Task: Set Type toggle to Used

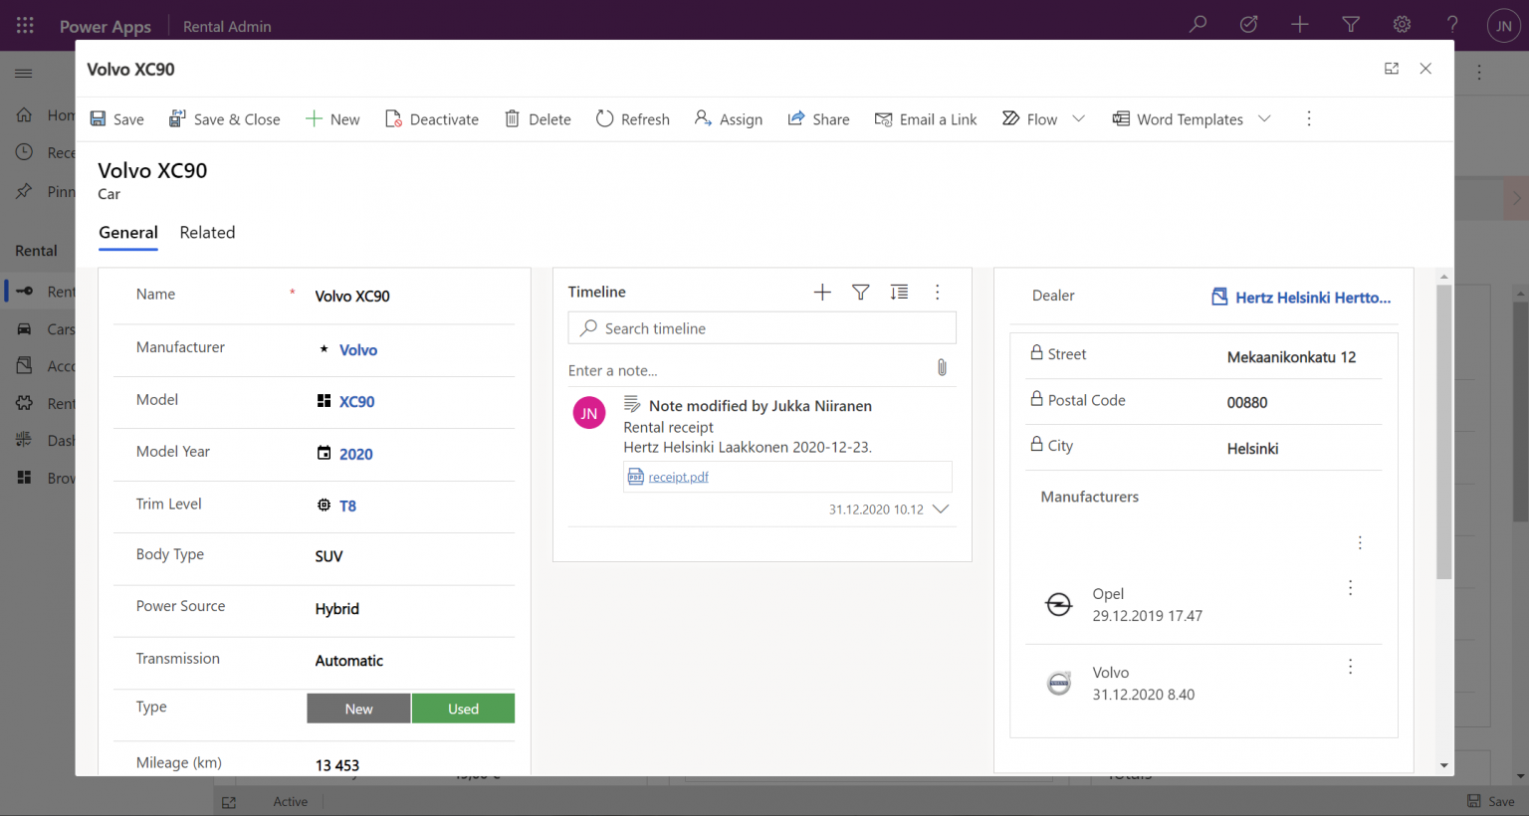Action: 463,709
